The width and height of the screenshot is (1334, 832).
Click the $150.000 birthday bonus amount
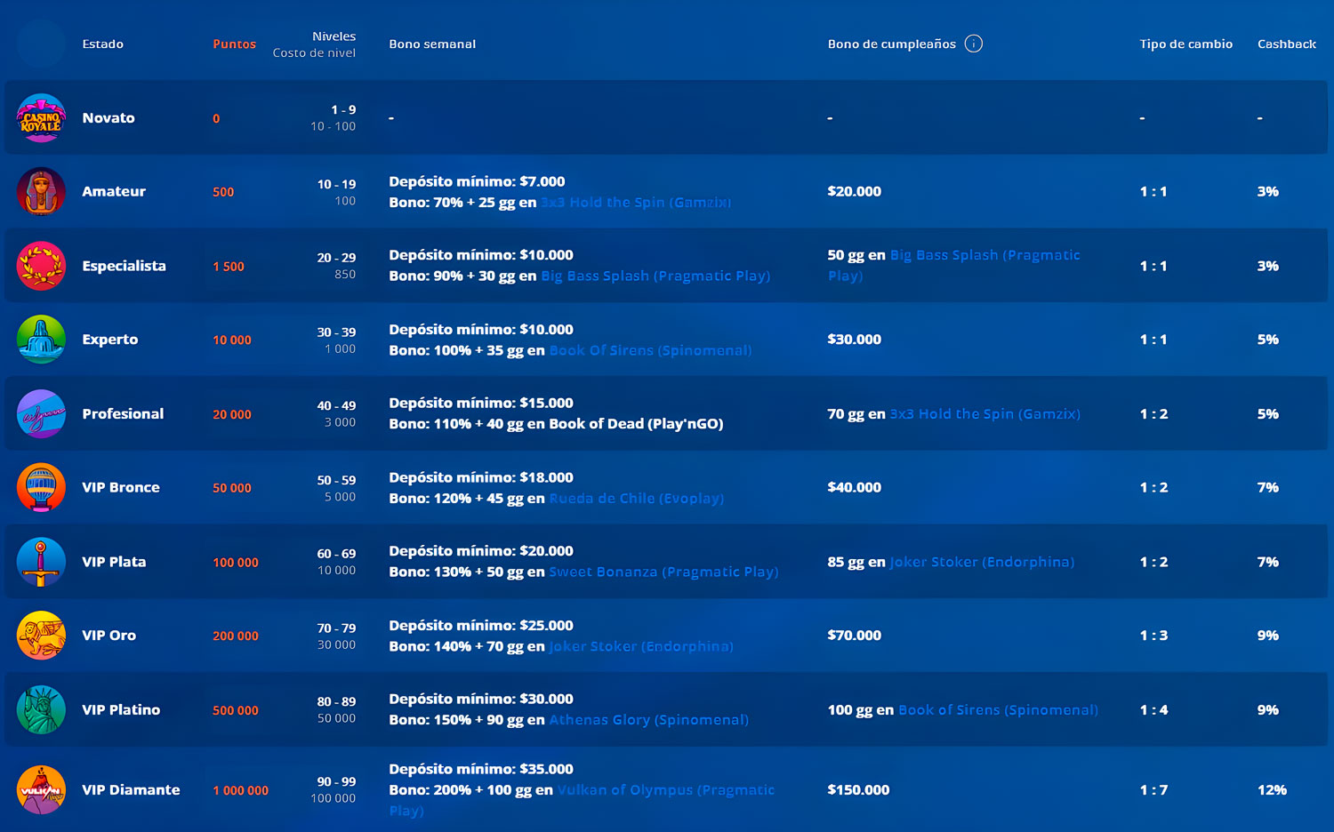[858, 789]
